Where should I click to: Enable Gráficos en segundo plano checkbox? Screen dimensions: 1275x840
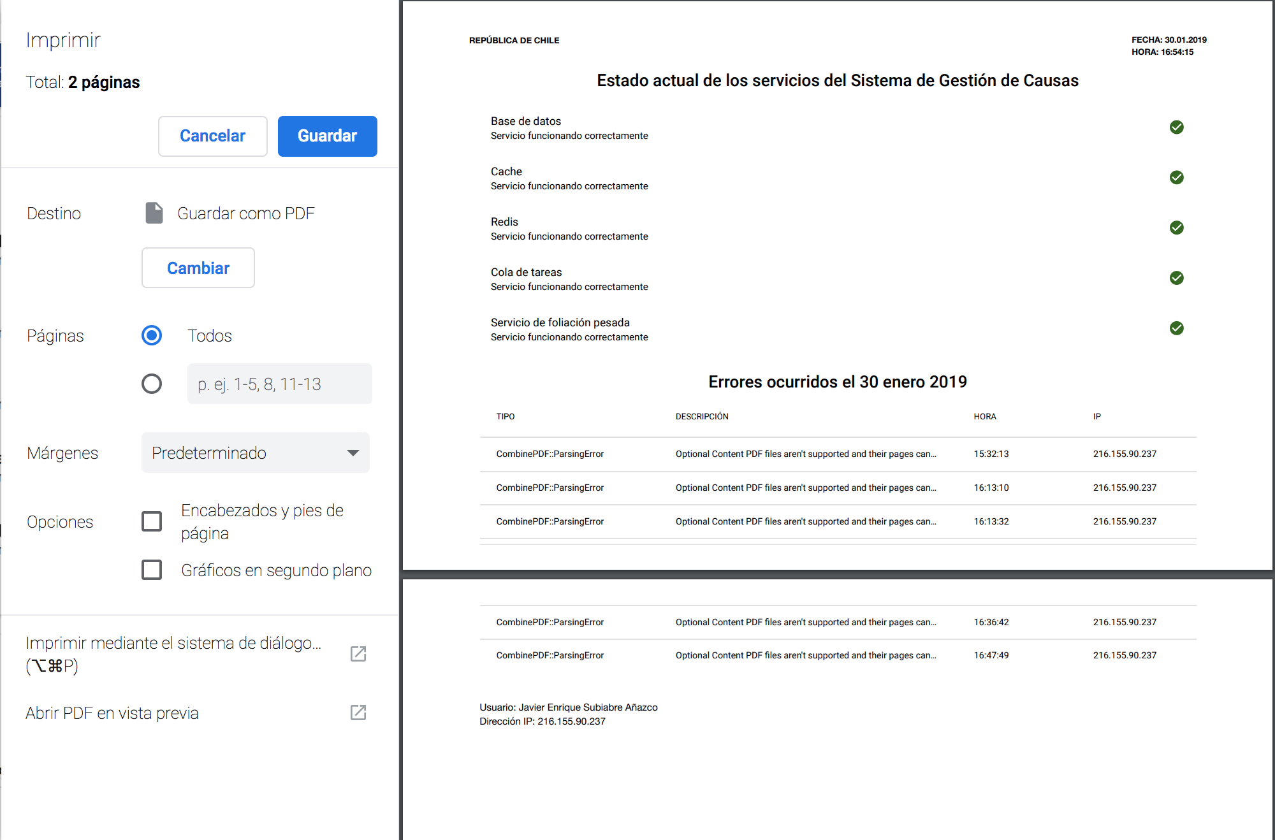coord(152,570)
